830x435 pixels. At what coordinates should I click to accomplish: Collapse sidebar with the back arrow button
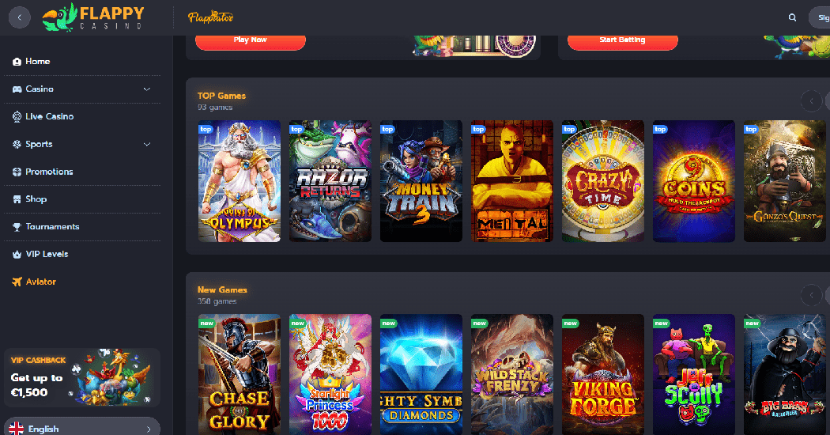click(20, 17)
